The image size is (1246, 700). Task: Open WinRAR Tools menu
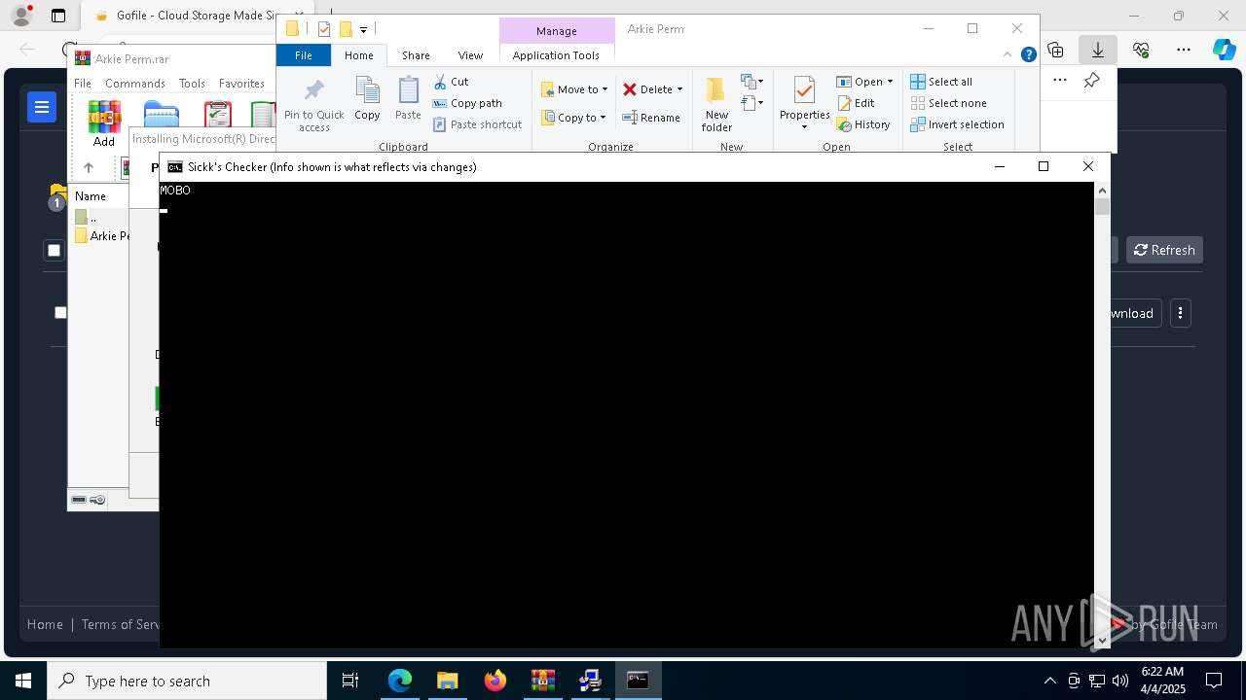click(192, 84)
